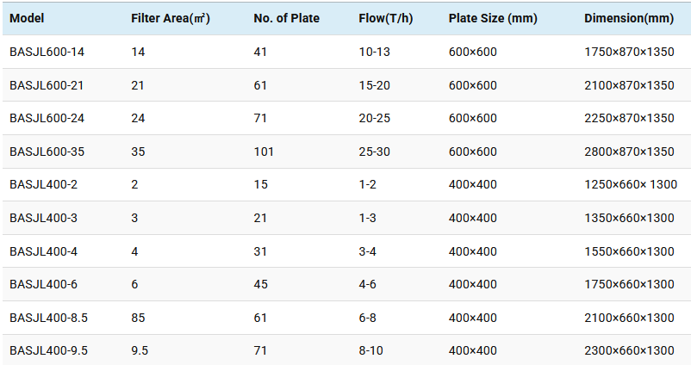Click the Filter Area column header
691x365 pixels.
[x=170, y=18]
